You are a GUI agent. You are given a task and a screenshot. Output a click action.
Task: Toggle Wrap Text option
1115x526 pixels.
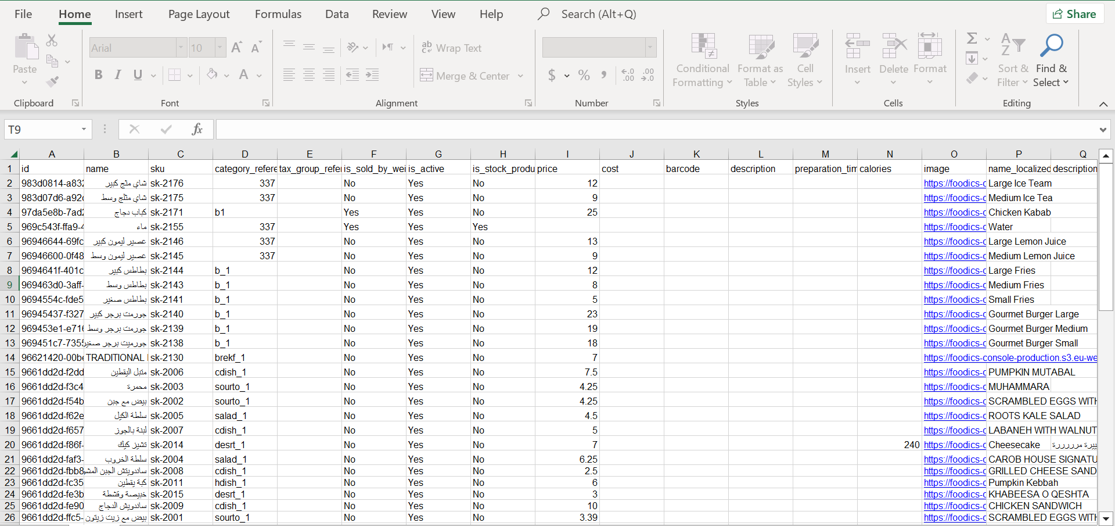[452, 48]
